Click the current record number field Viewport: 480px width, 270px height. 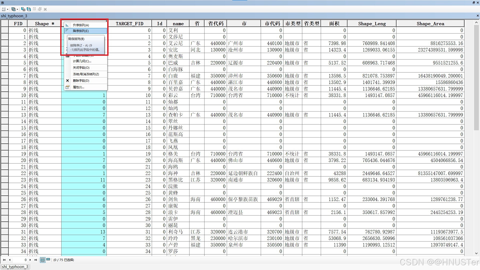[x=20, y=260]
